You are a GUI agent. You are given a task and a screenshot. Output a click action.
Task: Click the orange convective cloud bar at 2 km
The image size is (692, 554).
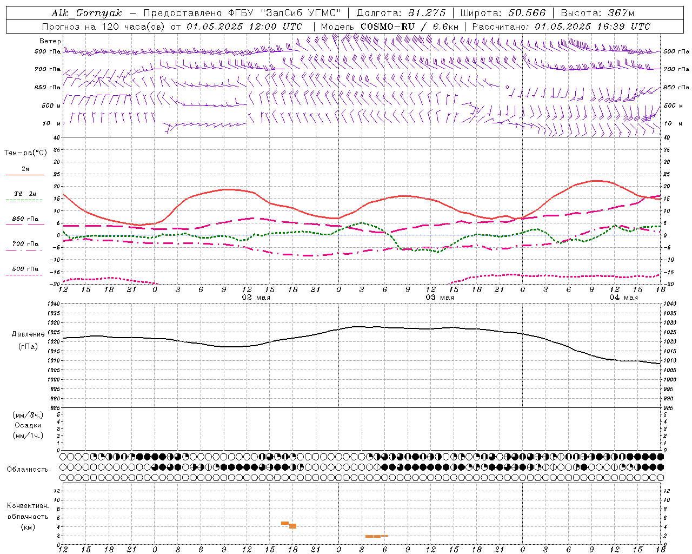[376, 536]
